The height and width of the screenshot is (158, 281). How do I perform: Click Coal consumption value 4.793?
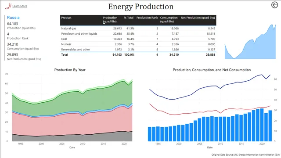[x=174, y=39]
